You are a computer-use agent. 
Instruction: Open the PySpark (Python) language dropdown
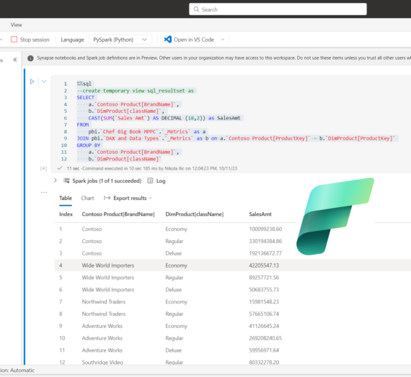pos(120,40)
